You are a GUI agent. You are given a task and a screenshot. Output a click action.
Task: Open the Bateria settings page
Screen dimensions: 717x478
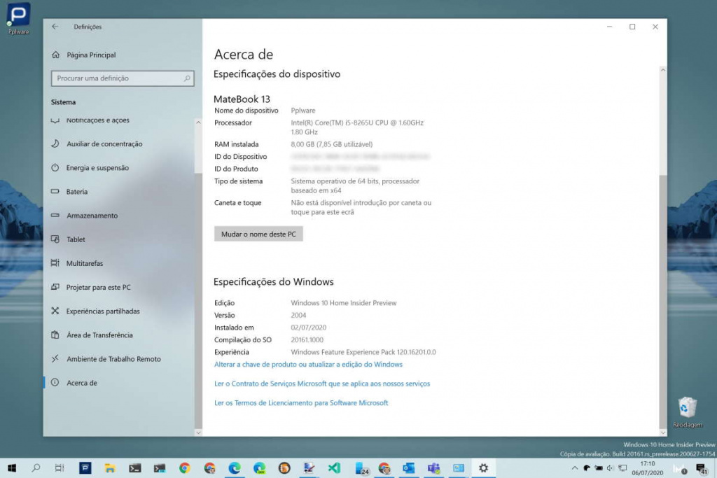[77, 192]
